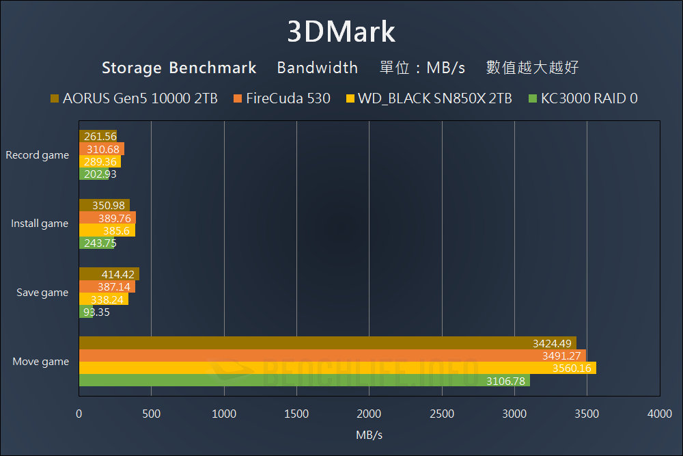Click the 387.14 Save game bar
Screen dimensions: 683x456
pos(107,286)
